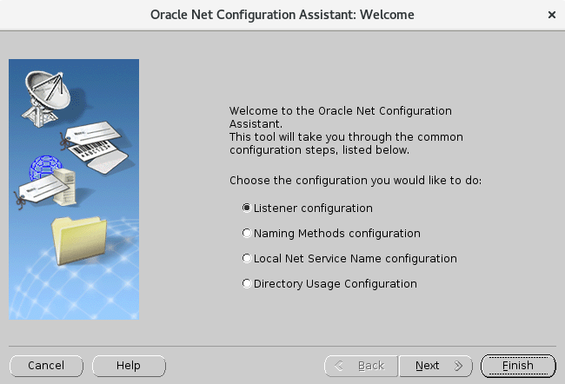565x384 pixels.
Task: Go to the Next step
Action: point(436,366)
